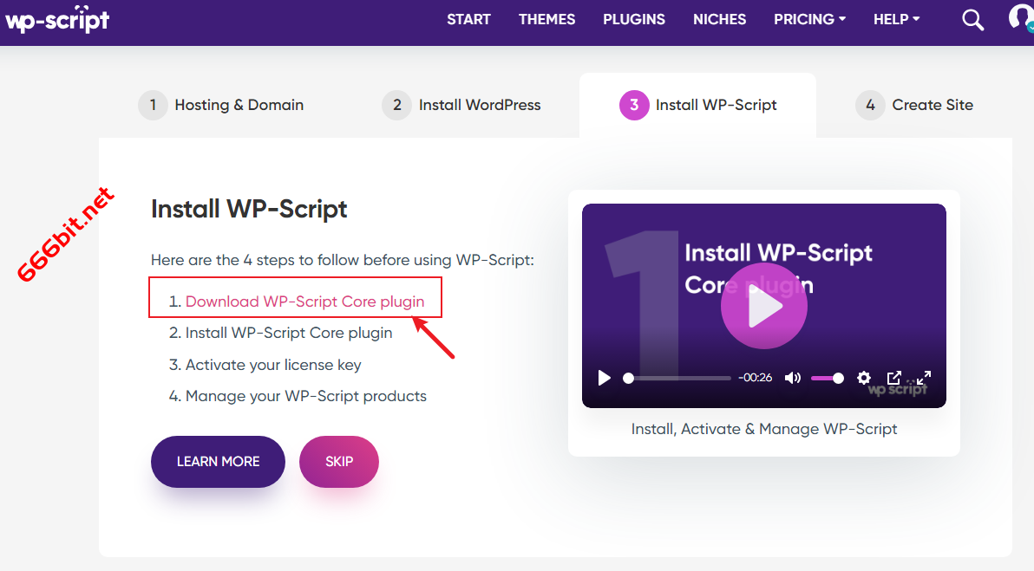1034x571 pixels.
Task: Click the wp-script logo
Action: click(57, 19)
